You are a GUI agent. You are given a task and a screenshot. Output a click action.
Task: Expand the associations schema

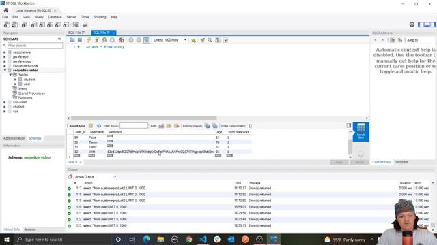click(5, 52)
